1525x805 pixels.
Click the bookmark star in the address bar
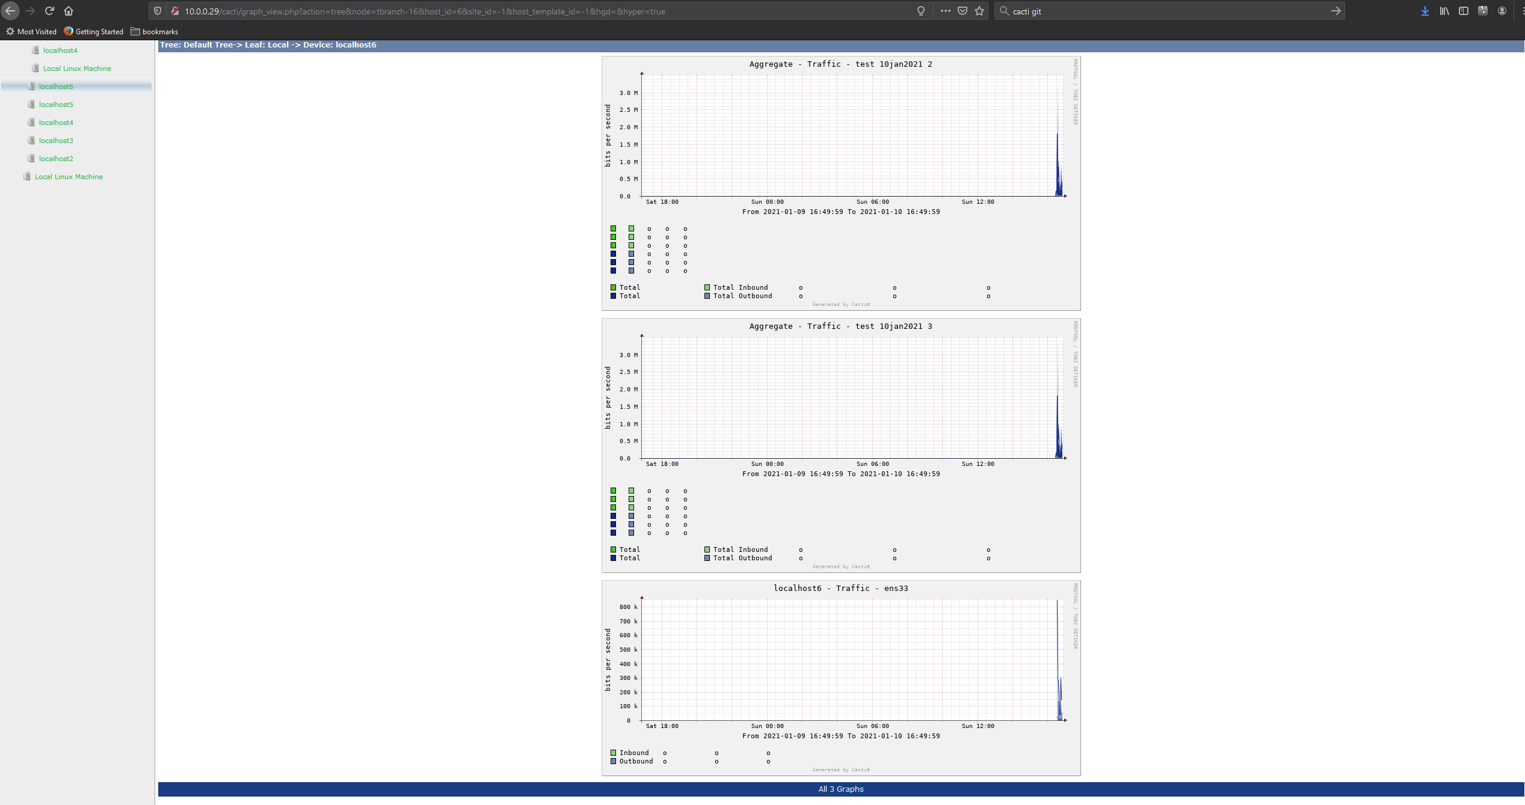tap(979, 11)
